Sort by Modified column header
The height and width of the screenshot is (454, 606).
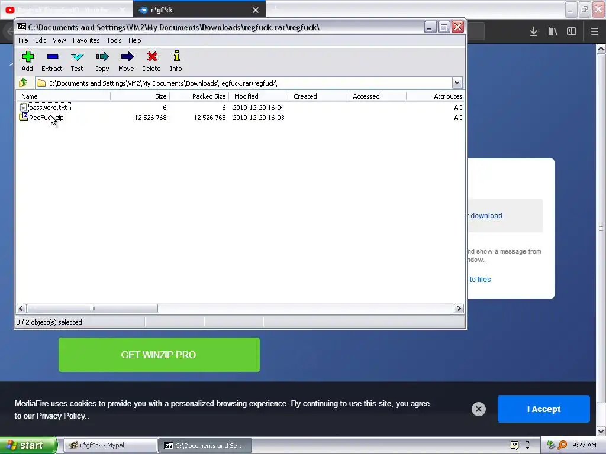pos(259,96)
